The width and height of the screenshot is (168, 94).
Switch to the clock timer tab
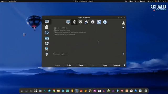pyautogui.click(x=93, y=22)
